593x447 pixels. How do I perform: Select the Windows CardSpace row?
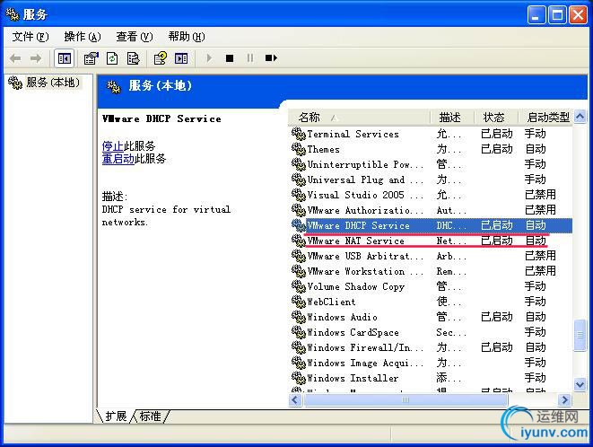431,332
